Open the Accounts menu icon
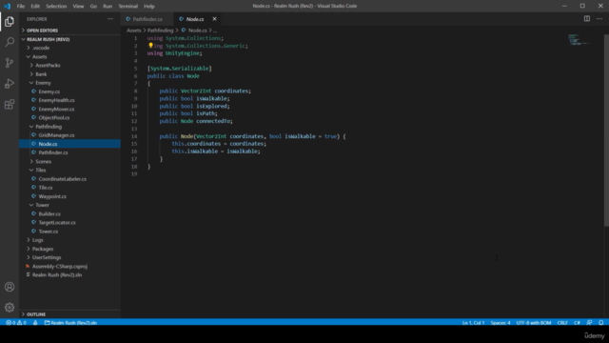Viewport: 609px width, 343px height. (10, 287)
